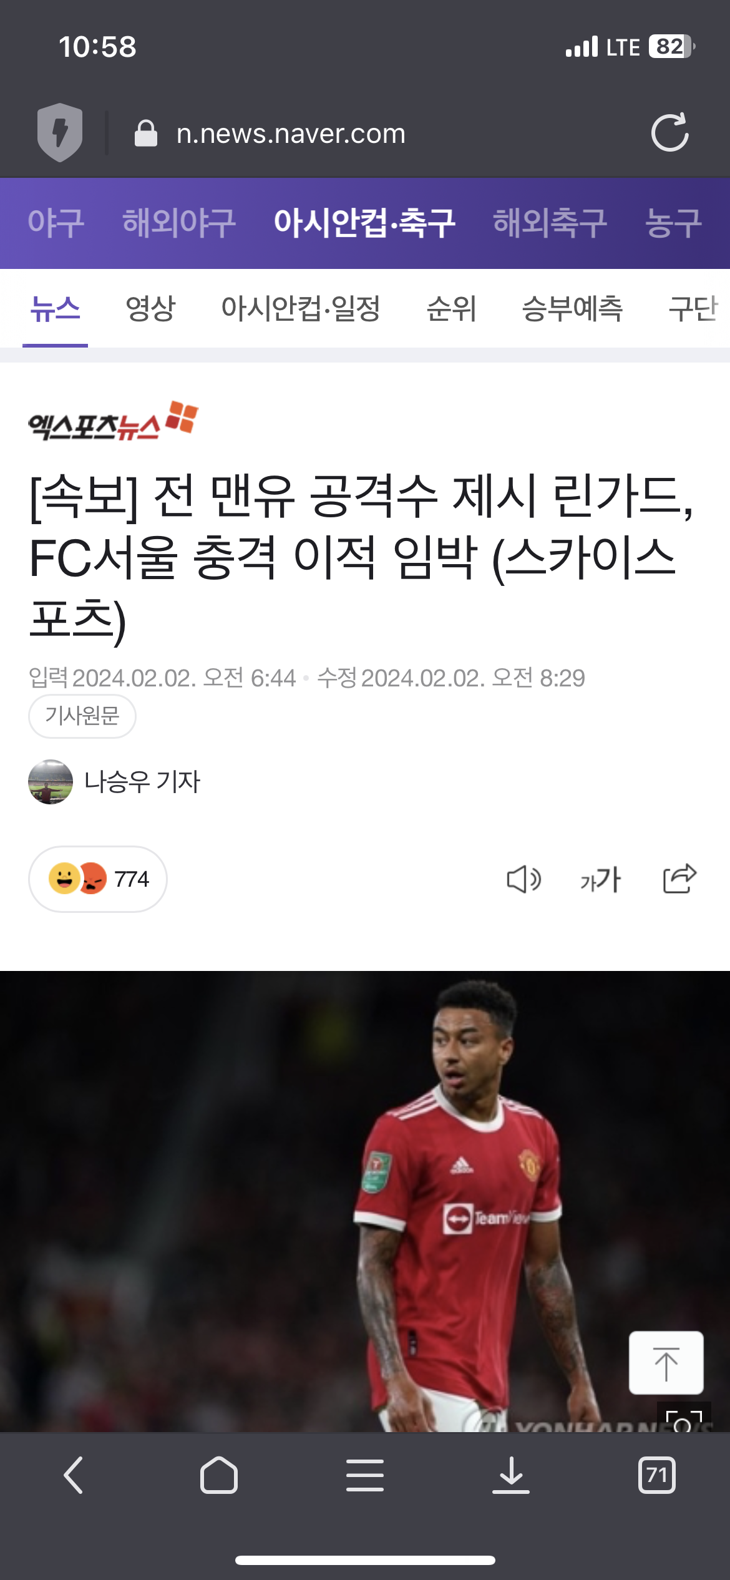730x1580 pixels.
Task: Open the 순위 tab
Action: tap(451, 308)
